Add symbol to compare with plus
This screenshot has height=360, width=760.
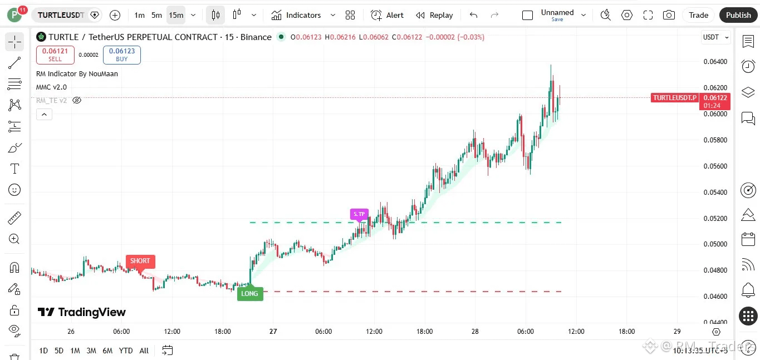(115, 15)
